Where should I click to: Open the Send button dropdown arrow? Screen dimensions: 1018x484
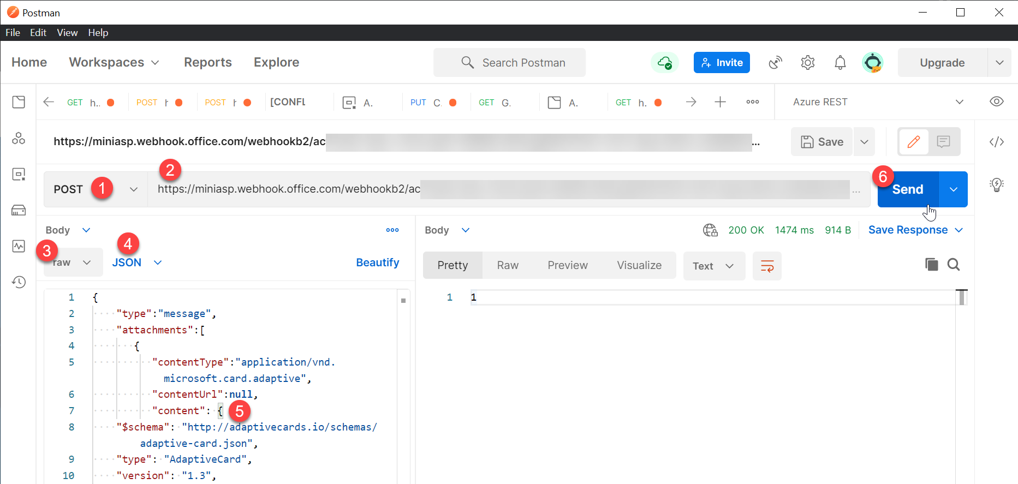tap(954, 189)
